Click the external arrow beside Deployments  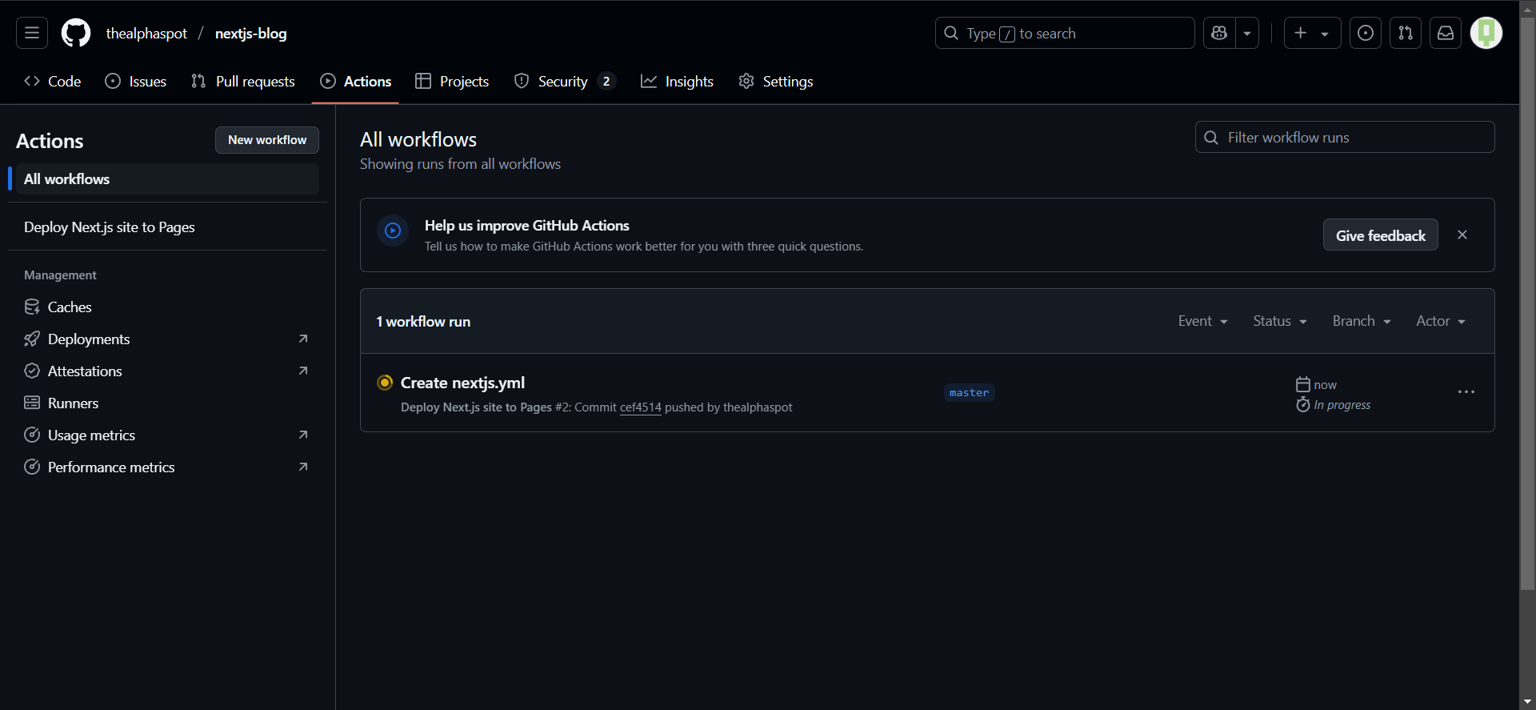[x=303, y=339]
